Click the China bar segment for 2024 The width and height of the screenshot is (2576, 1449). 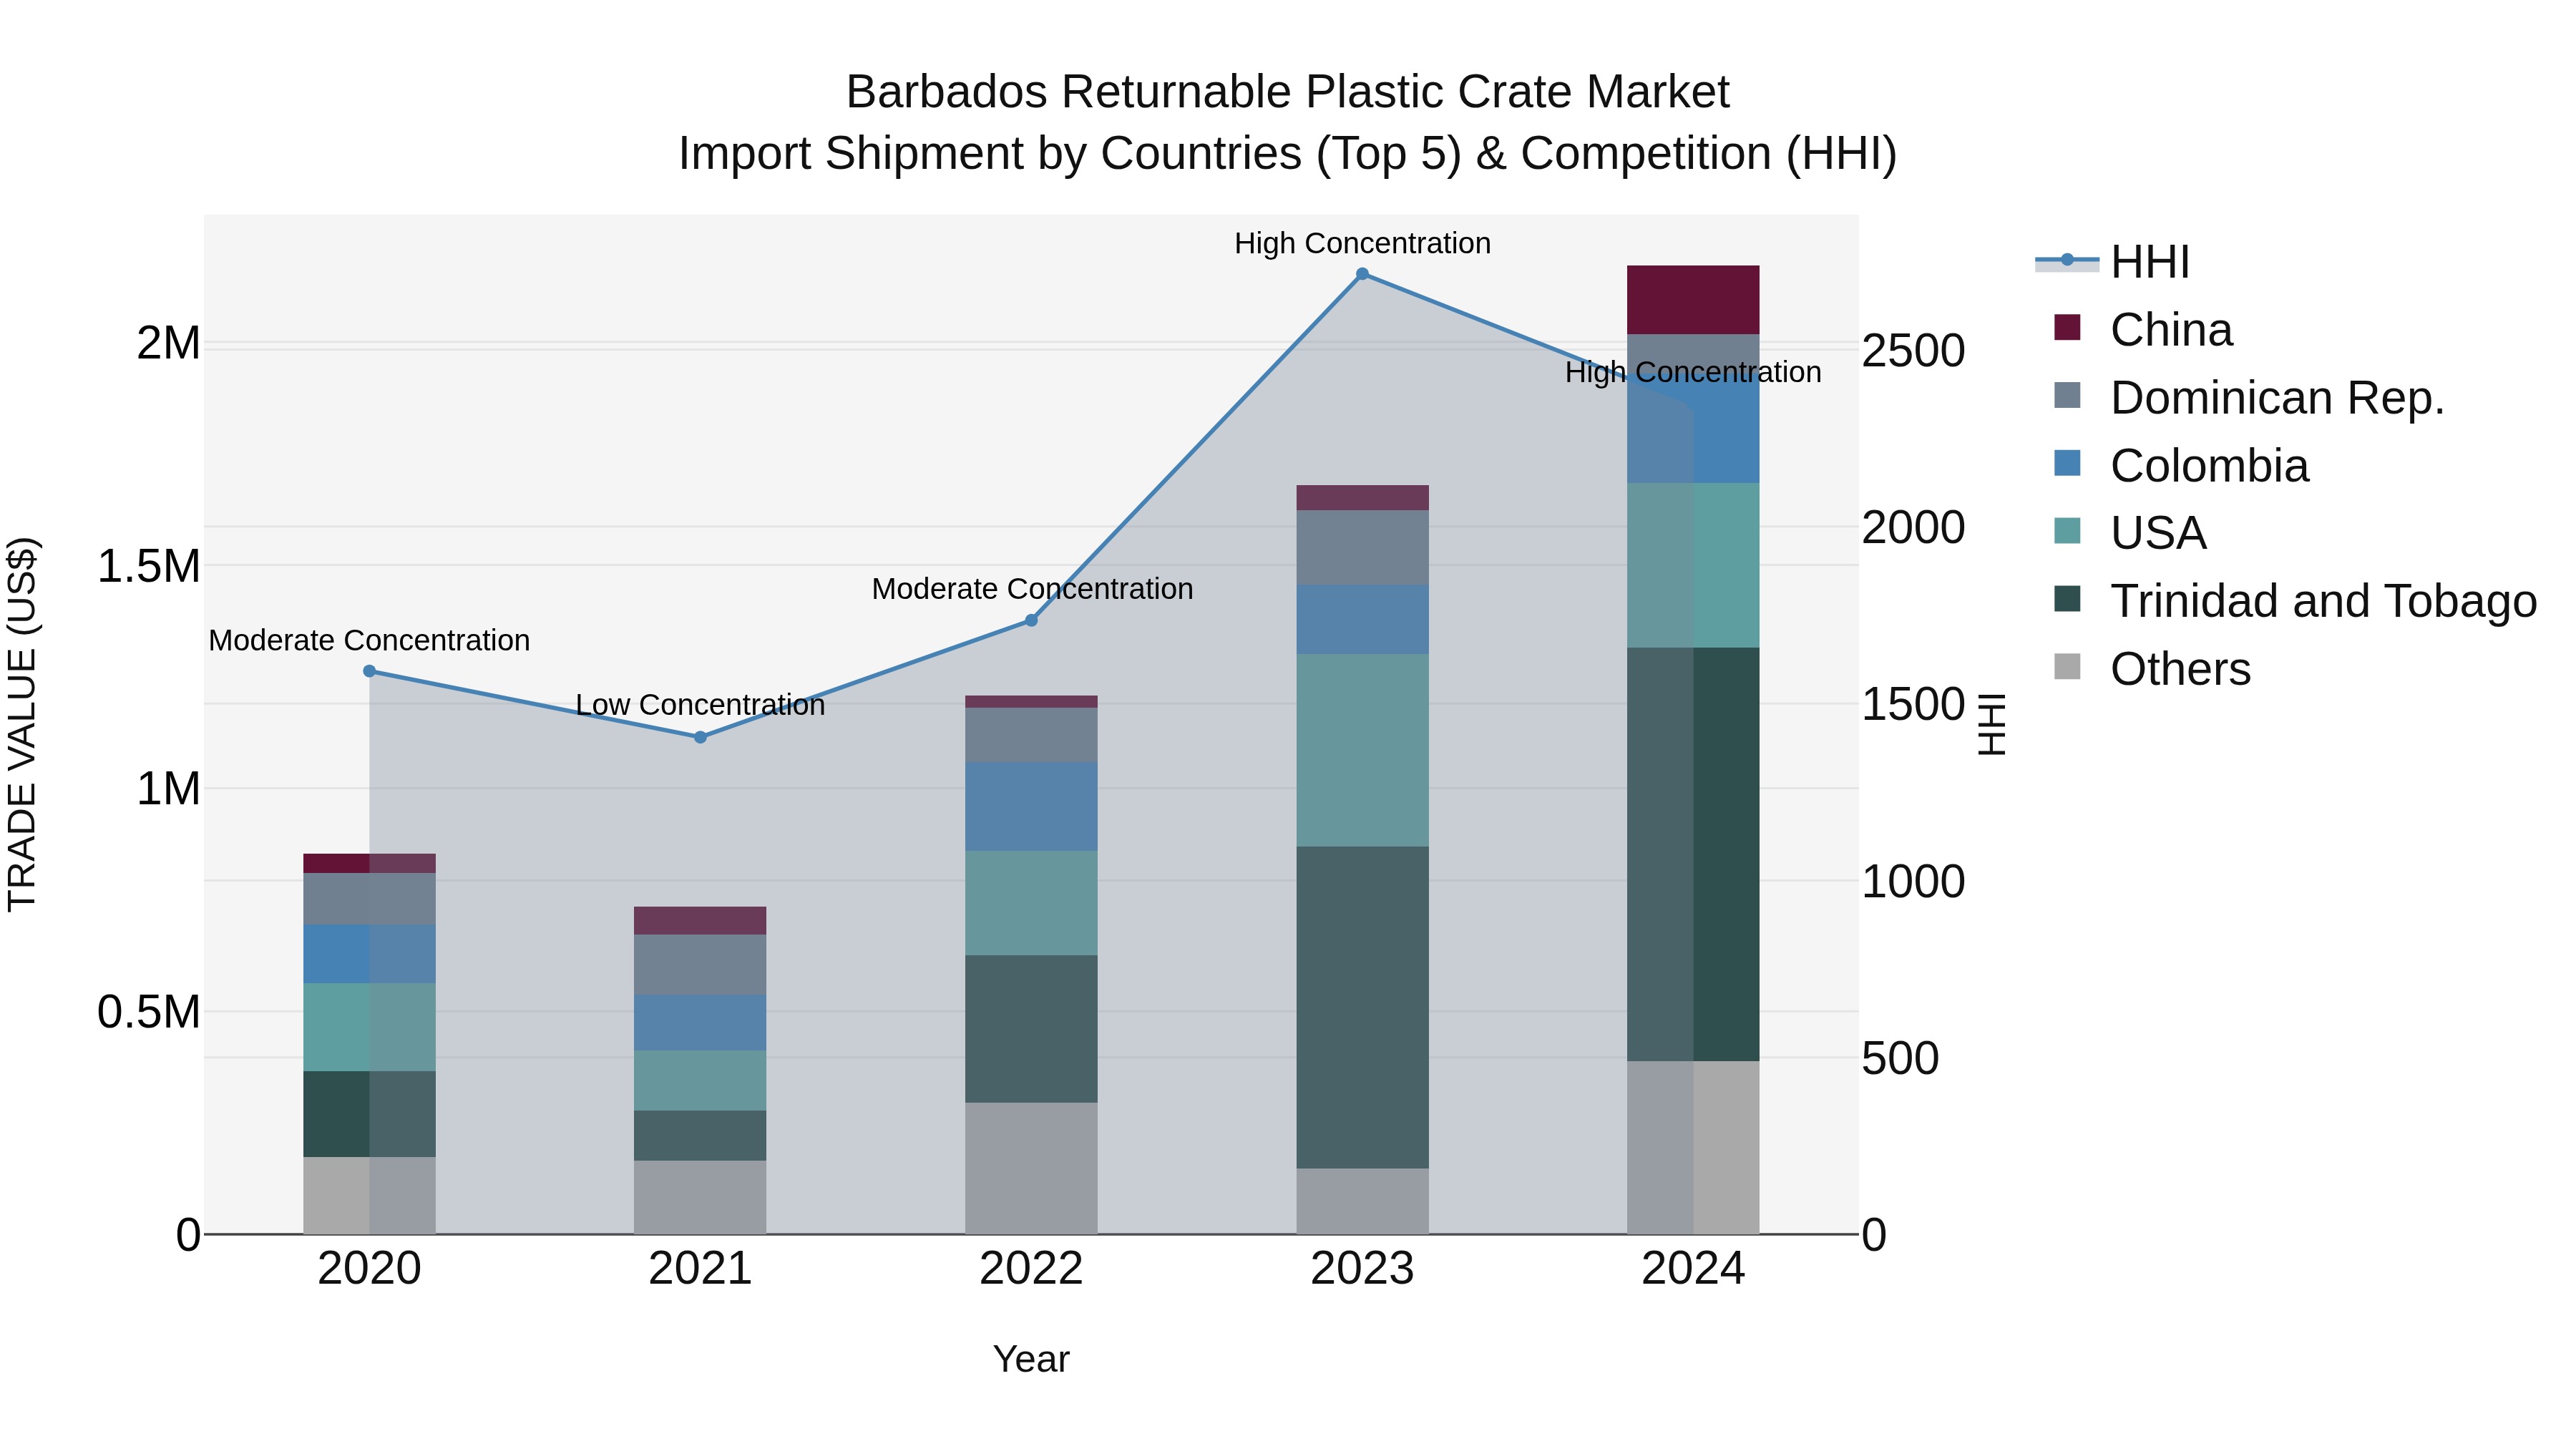click(x=1693, y=300)
